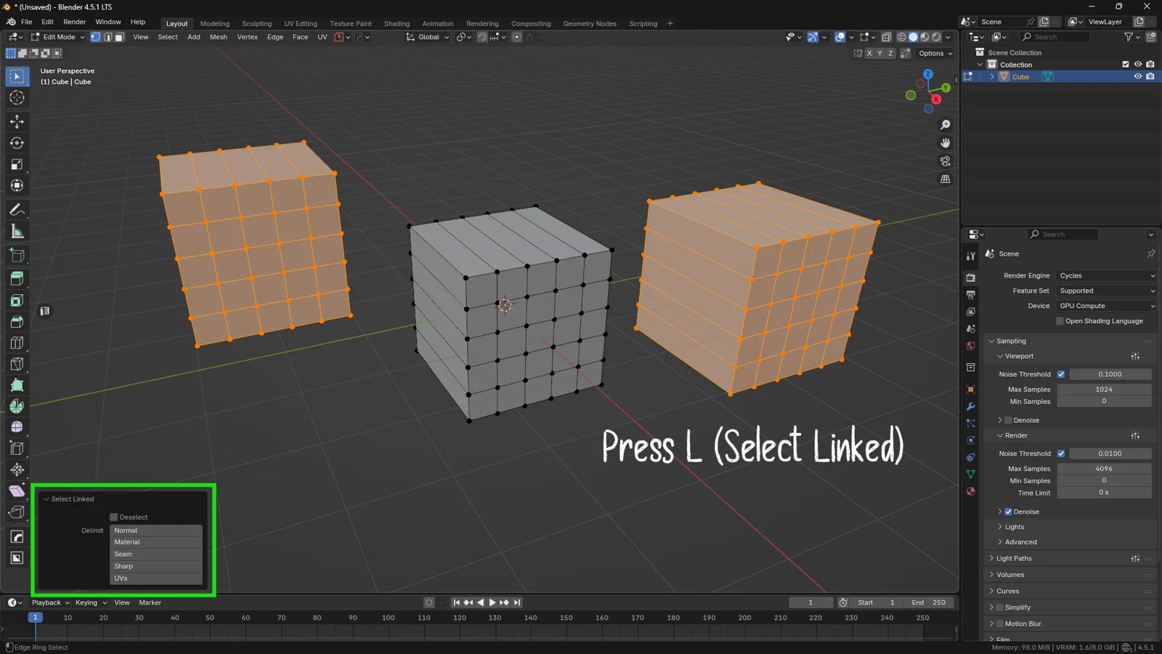This screenshot has height=654, width=1162.
Task: Toggle Viewport Noise Threshold checkbox
Action: pos(1061,374)
